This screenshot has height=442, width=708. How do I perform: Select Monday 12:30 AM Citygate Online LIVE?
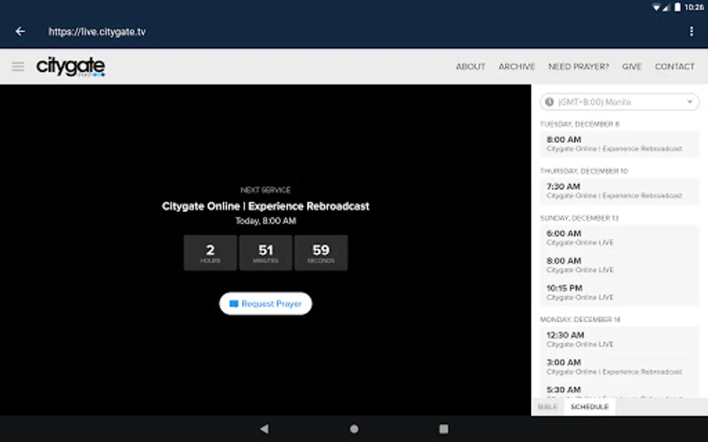tap(619, 339)
